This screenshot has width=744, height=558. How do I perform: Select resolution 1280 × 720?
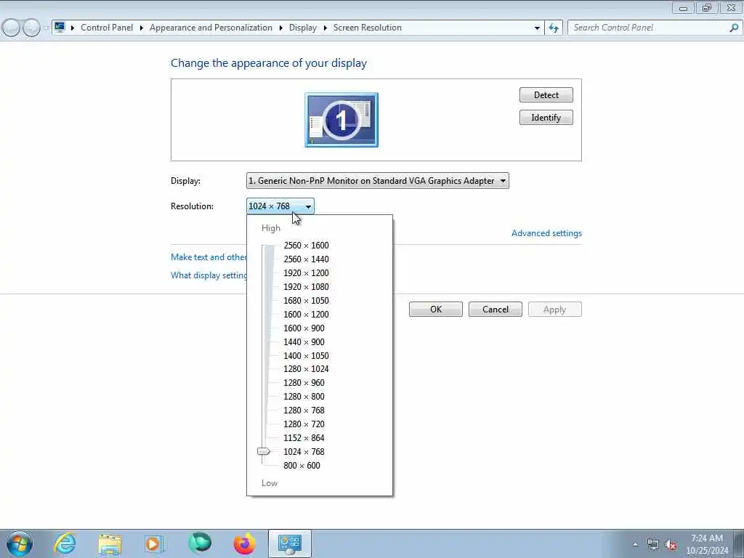click(304, 424)
